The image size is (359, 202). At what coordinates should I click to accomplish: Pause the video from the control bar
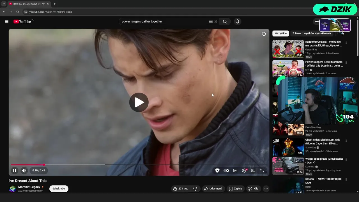pos(15,170)
